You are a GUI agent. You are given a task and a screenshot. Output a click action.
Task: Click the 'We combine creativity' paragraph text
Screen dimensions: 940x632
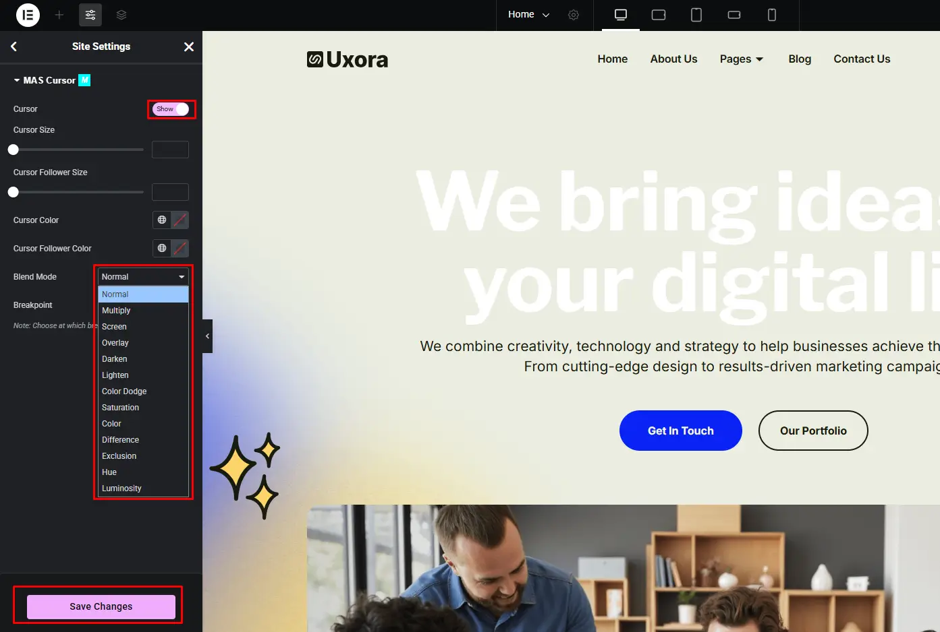pos(680,356)
